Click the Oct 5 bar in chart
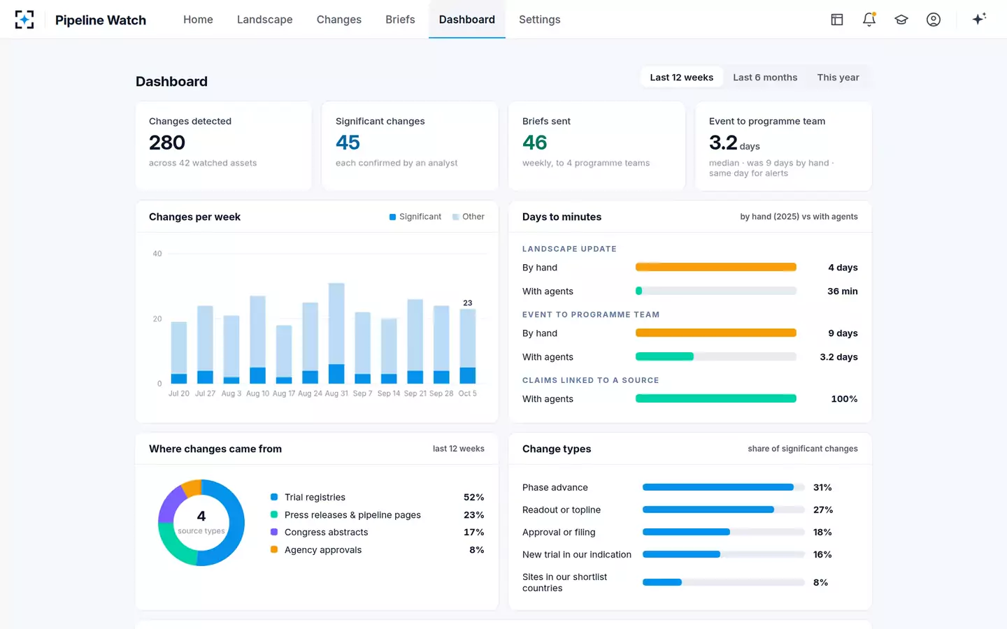1007x629 pixels. point(467,347)
